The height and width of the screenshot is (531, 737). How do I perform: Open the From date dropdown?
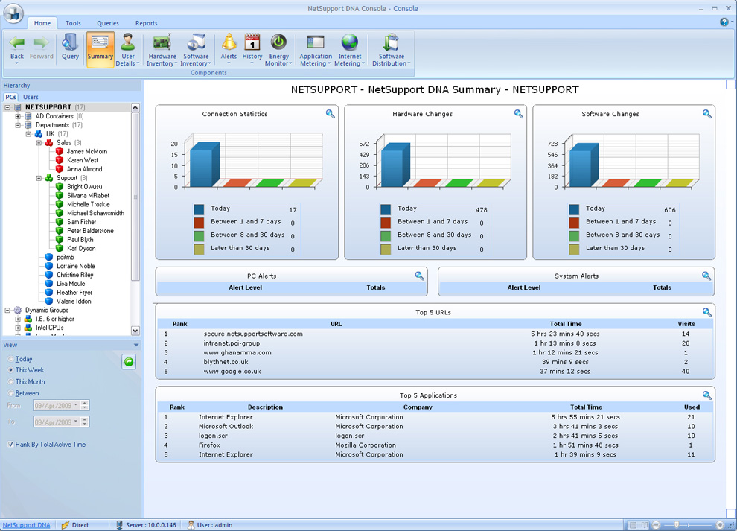point(76,405)
